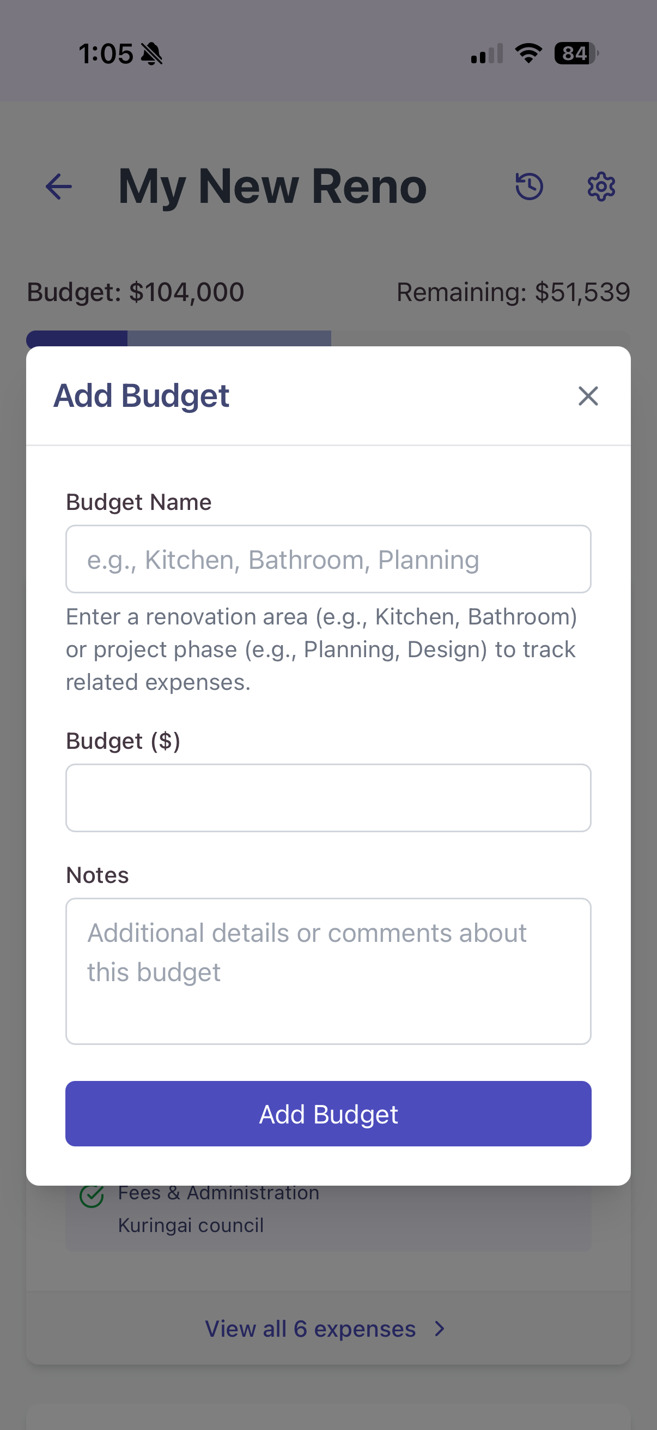Tap the Budget: $104,000 label
The image size is (657, 1430).
click(135, 291)
